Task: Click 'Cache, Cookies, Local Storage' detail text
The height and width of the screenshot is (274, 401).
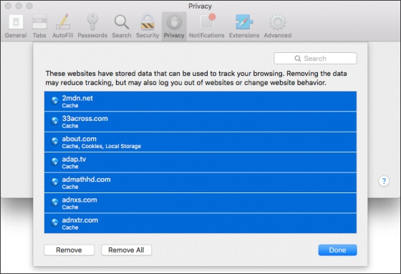Action: (101, 146)
